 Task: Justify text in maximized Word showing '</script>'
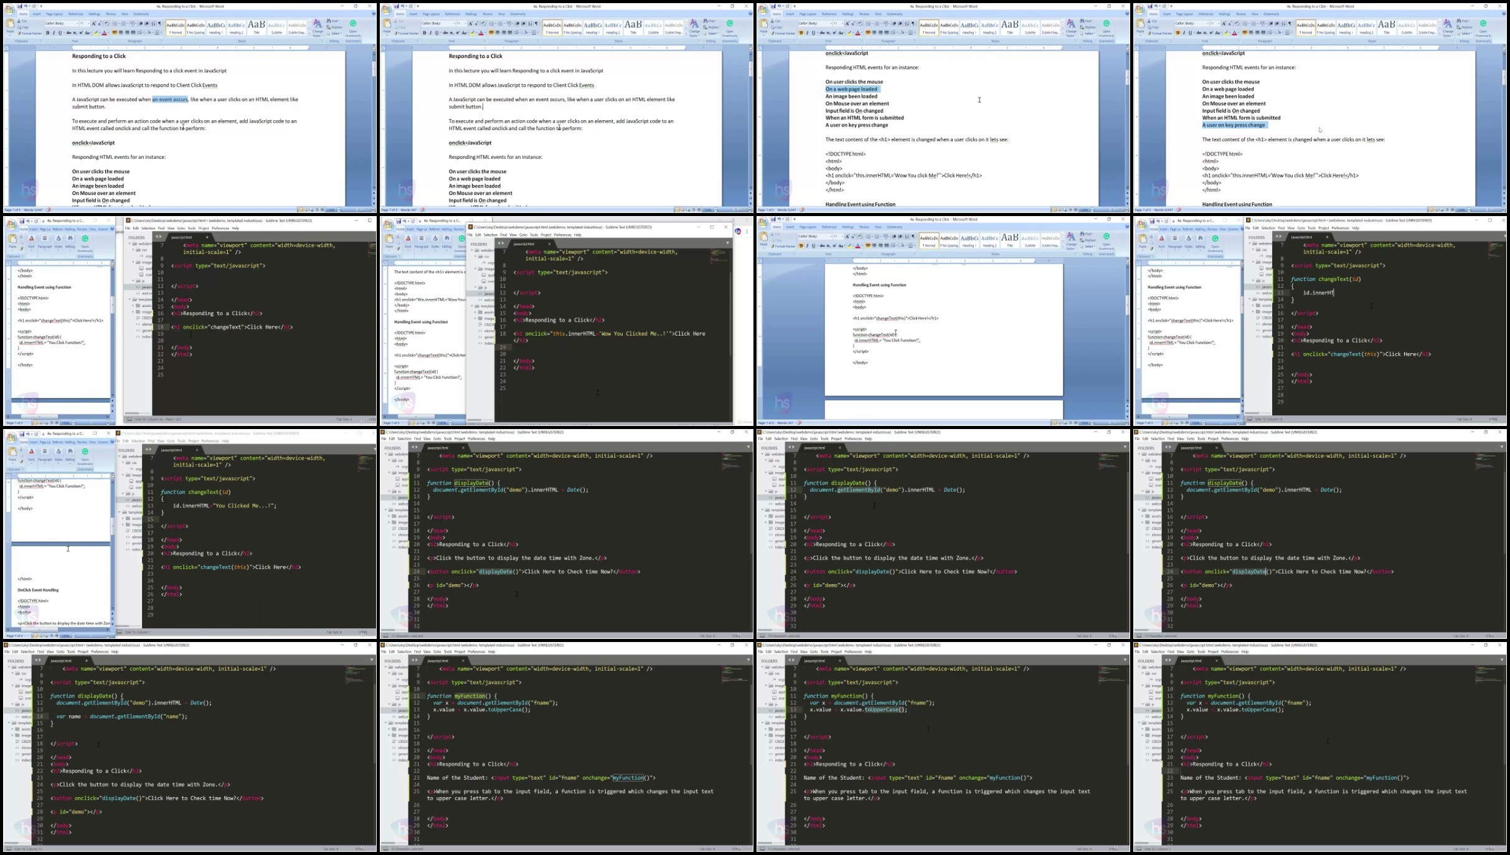pos(887,246)
